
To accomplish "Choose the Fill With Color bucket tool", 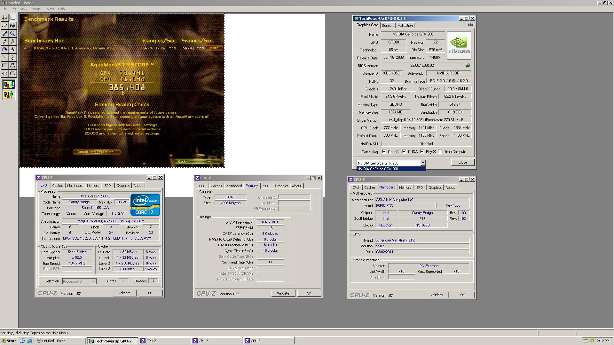I will tap(13, 26).
